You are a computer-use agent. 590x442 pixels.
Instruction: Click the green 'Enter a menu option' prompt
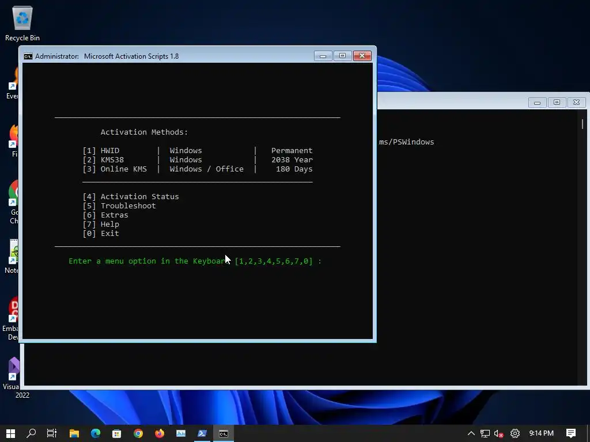tap(195, 261)
